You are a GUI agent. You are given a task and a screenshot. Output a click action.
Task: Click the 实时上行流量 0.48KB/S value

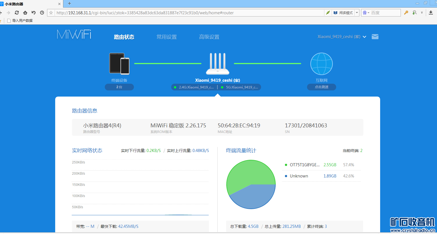[201, 151]
